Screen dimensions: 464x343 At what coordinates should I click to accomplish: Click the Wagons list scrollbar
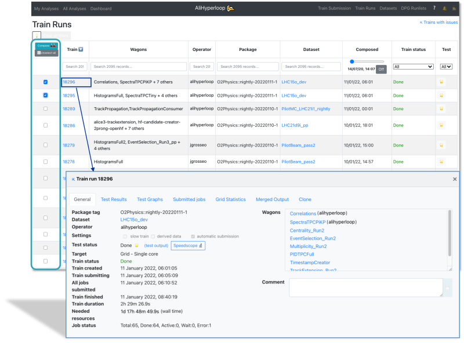pos(449,233)
